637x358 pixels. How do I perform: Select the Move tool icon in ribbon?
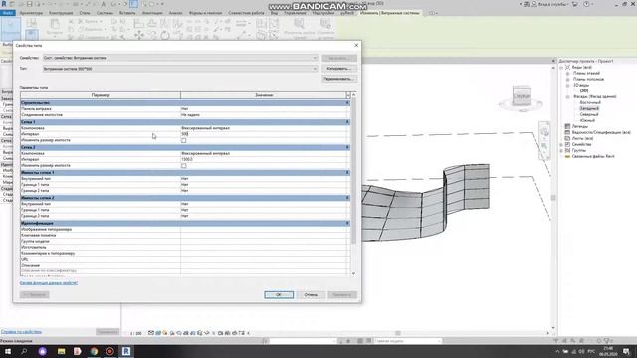pyautogui.click(x=139, y=35)
